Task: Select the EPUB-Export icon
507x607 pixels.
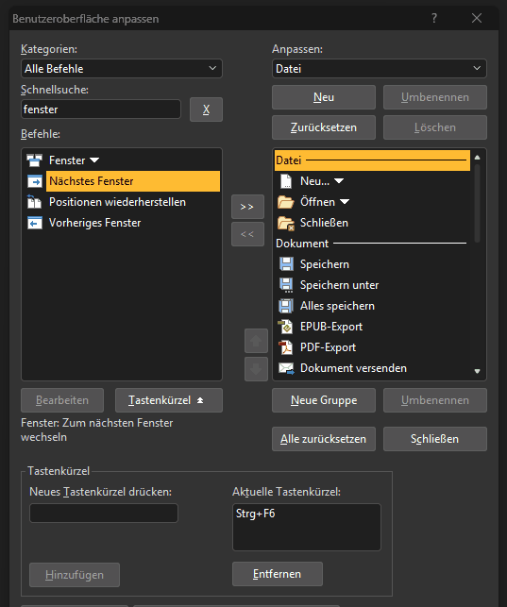Action: tap(286, 327)
